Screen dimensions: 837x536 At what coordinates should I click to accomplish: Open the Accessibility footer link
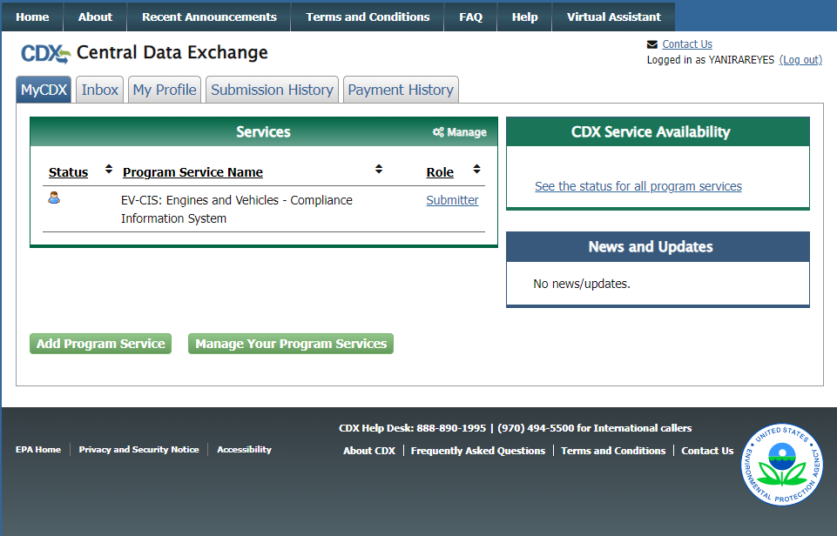click(245, 450)
